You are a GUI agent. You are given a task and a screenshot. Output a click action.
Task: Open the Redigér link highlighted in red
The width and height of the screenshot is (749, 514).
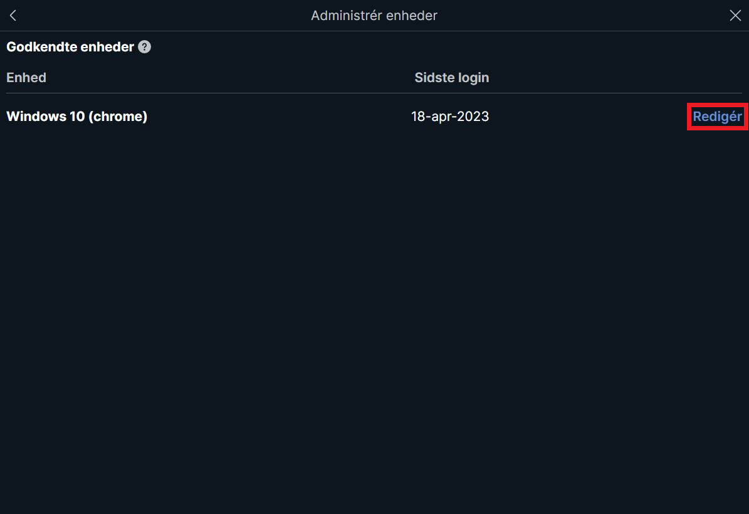click(717, 117)
